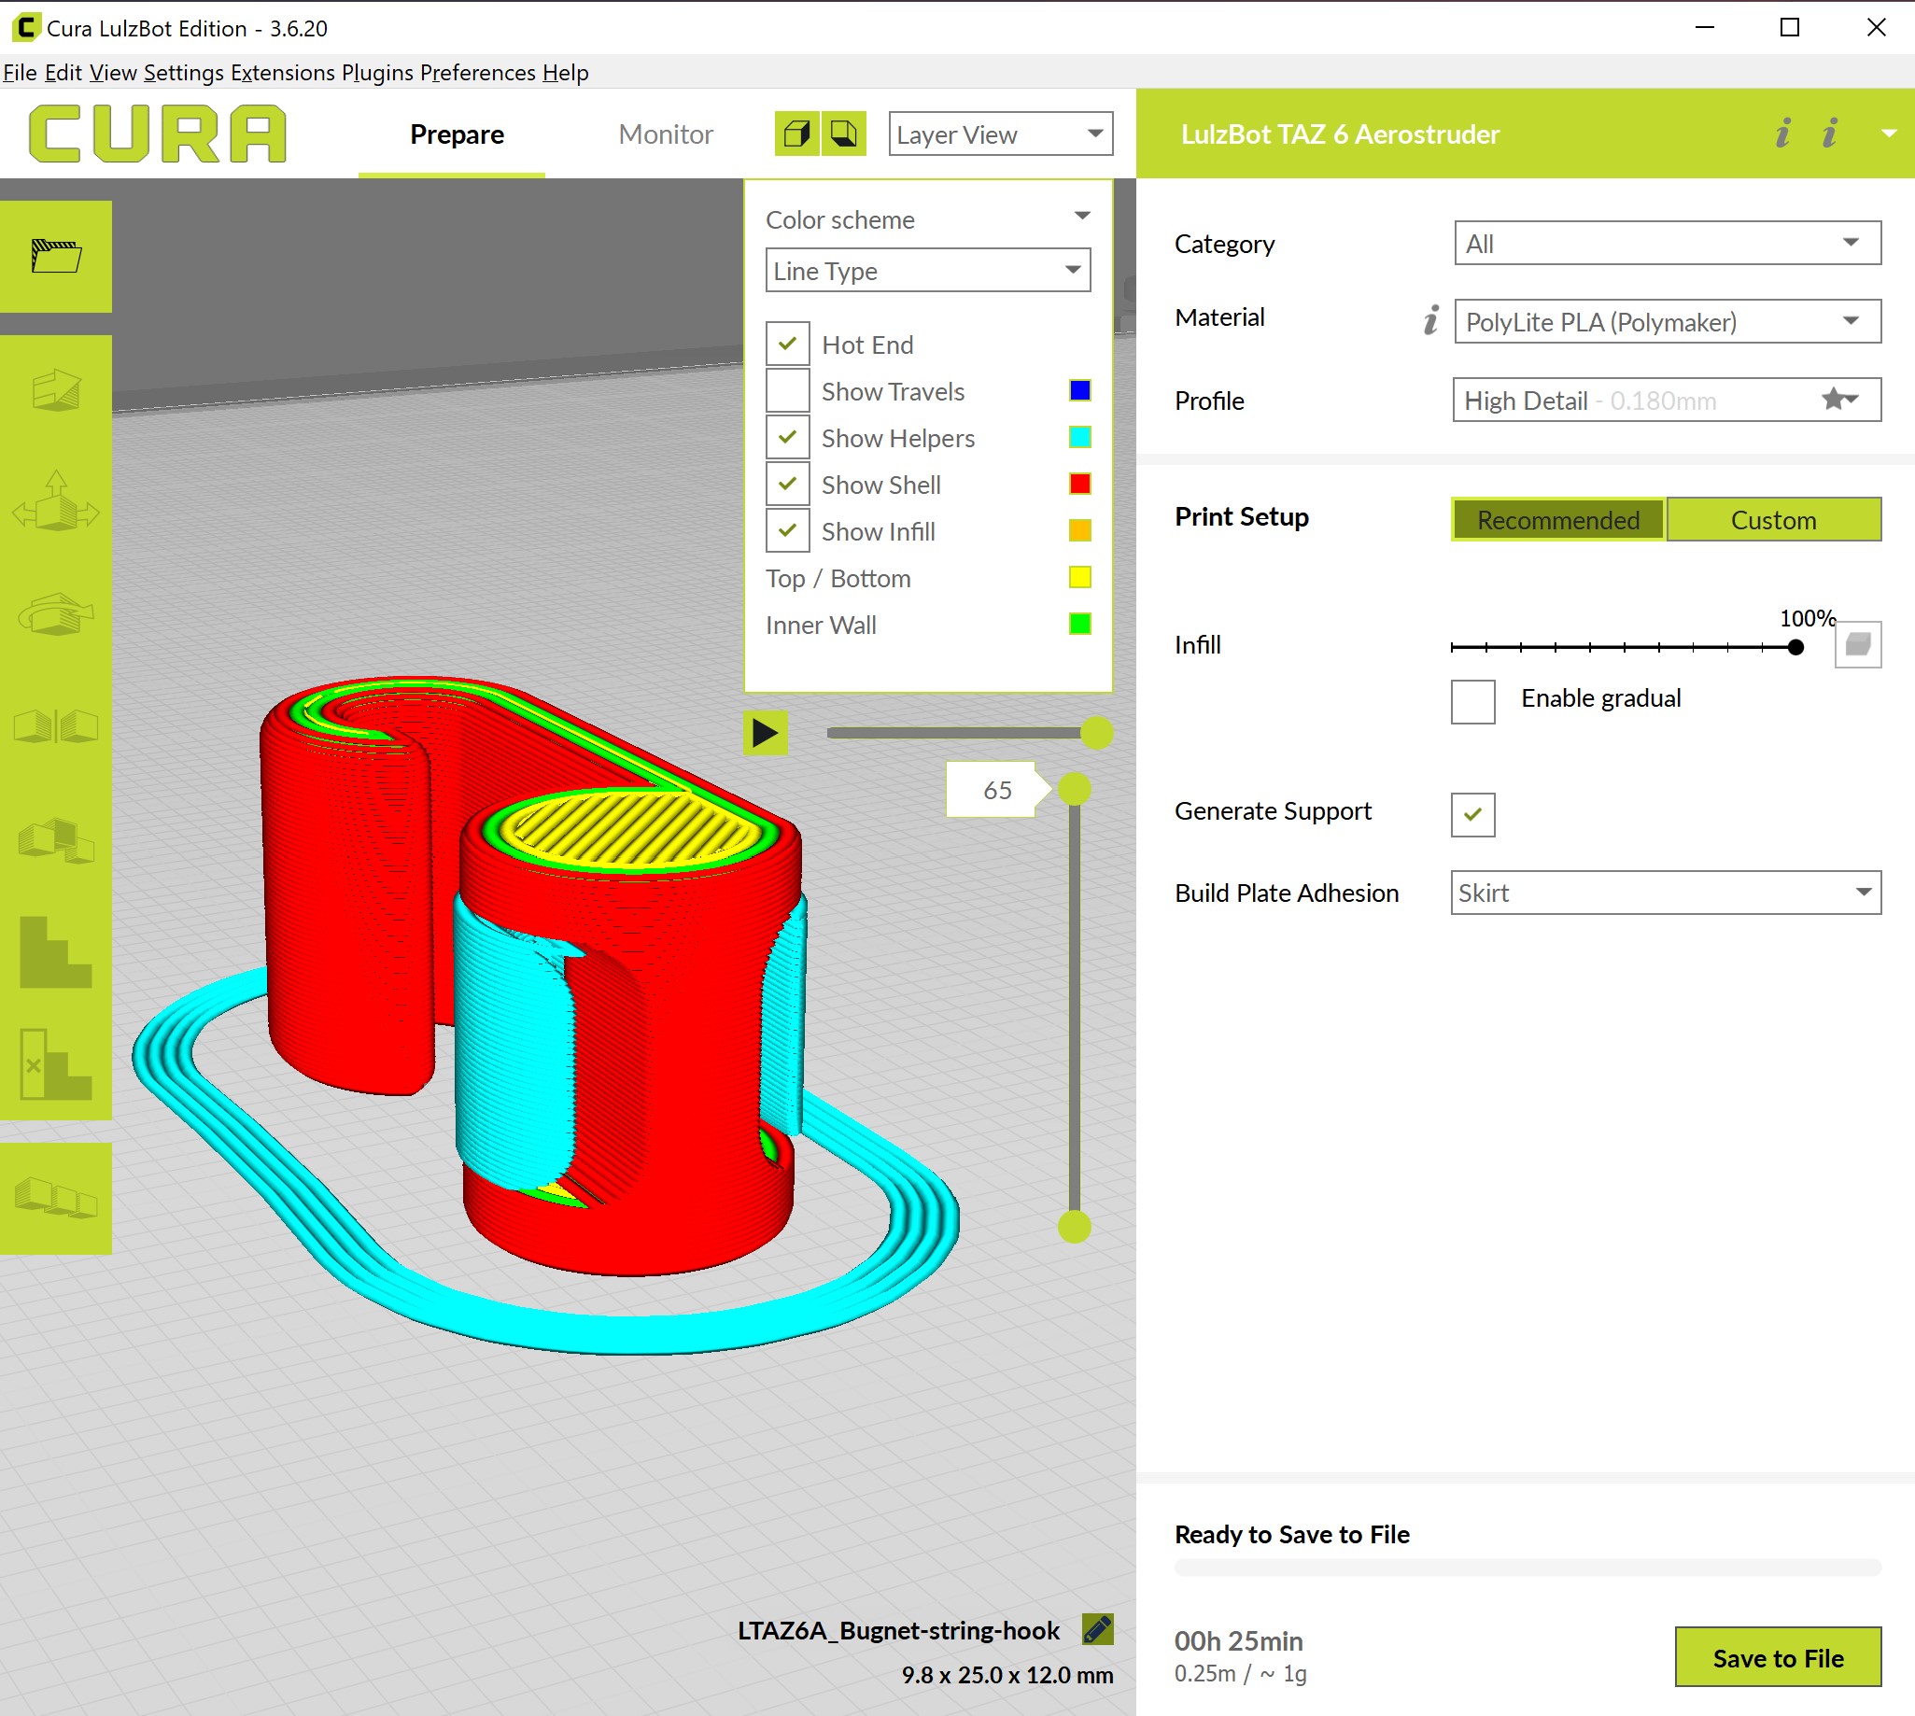Screen dimensions: 1915x1716
Task: Open the High Detail profile dropdown
Action: (x=1667, y=400)
